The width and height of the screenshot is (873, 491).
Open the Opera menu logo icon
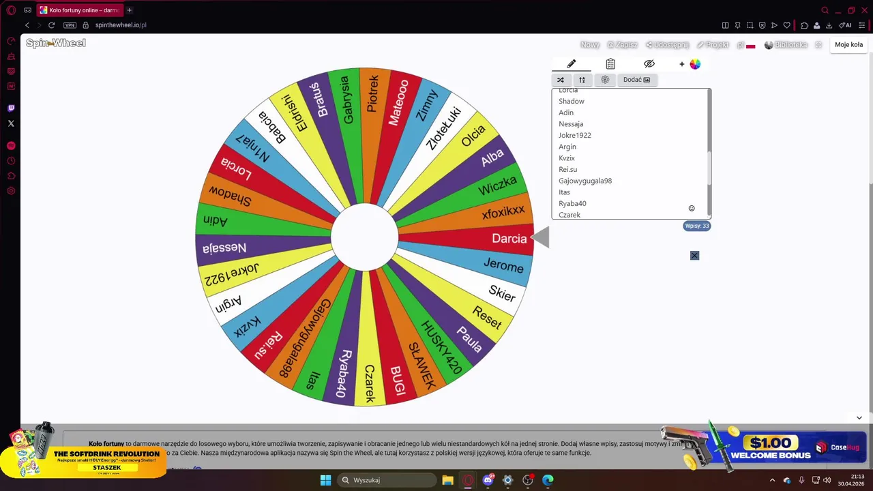11,10
